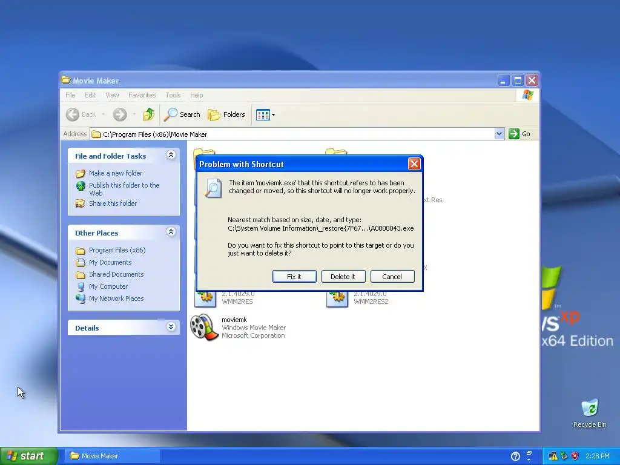Collapse the File and Folder Tasks panel
The height and width of the screenshot is (465, 620).
[171, 155]
